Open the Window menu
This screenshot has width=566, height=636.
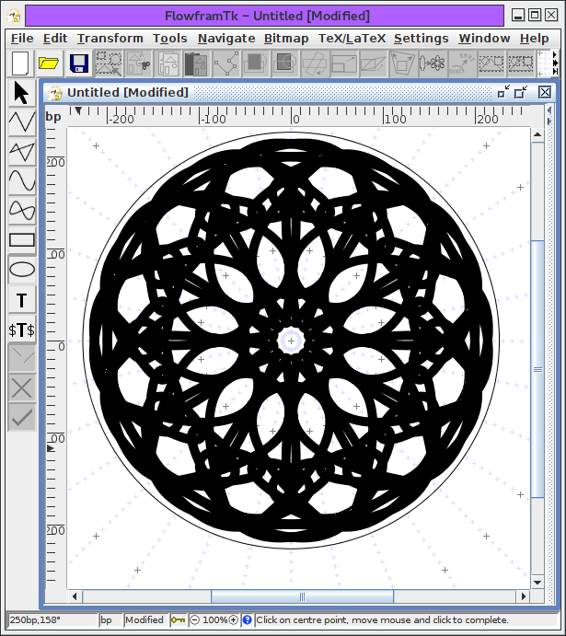484,38
